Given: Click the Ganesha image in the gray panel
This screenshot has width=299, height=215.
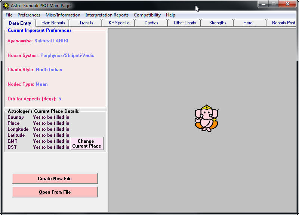Looking at the screenshot, I should [207, 118].
